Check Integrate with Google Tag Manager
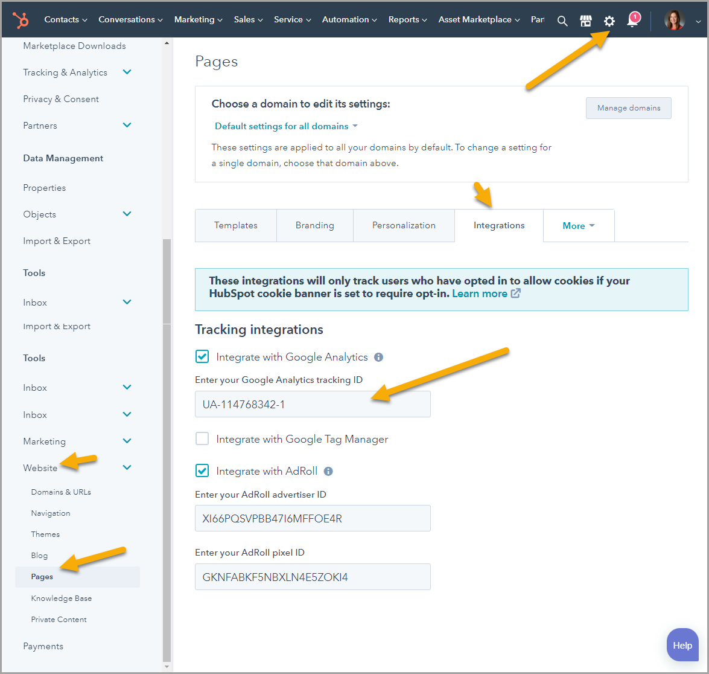Viewport: 709px width, 674px height. (x=202, y=438)
